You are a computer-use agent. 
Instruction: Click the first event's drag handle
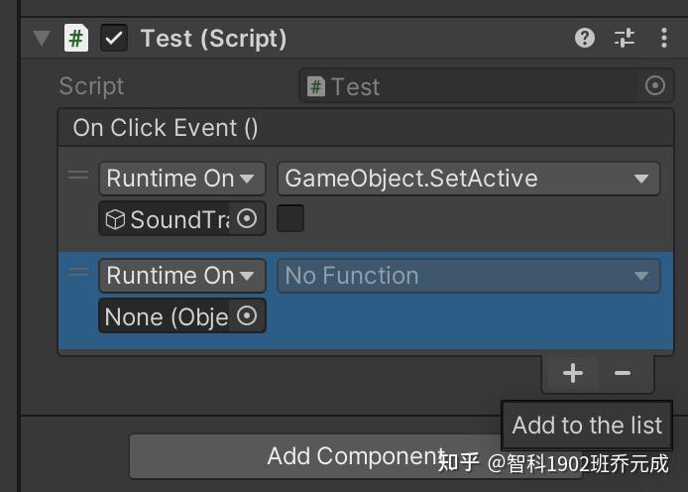click(77, 177)
